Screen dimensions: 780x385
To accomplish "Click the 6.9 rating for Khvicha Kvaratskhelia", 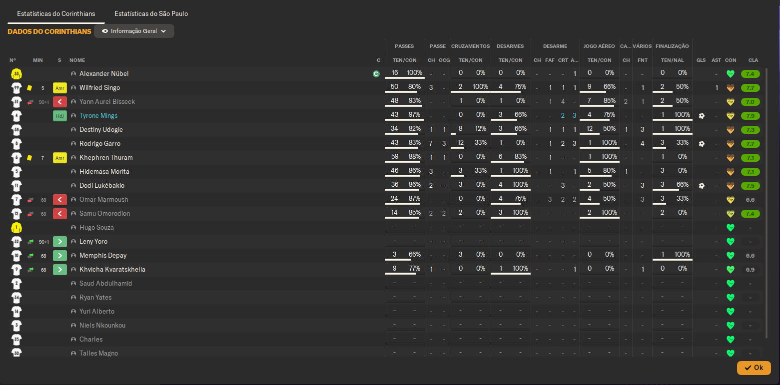I will click(x=750, y=270).
